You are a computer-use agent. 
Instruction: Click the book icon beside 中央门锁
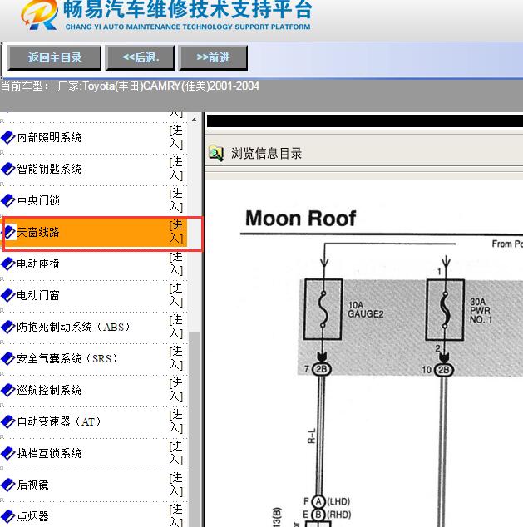pos(8,200)
